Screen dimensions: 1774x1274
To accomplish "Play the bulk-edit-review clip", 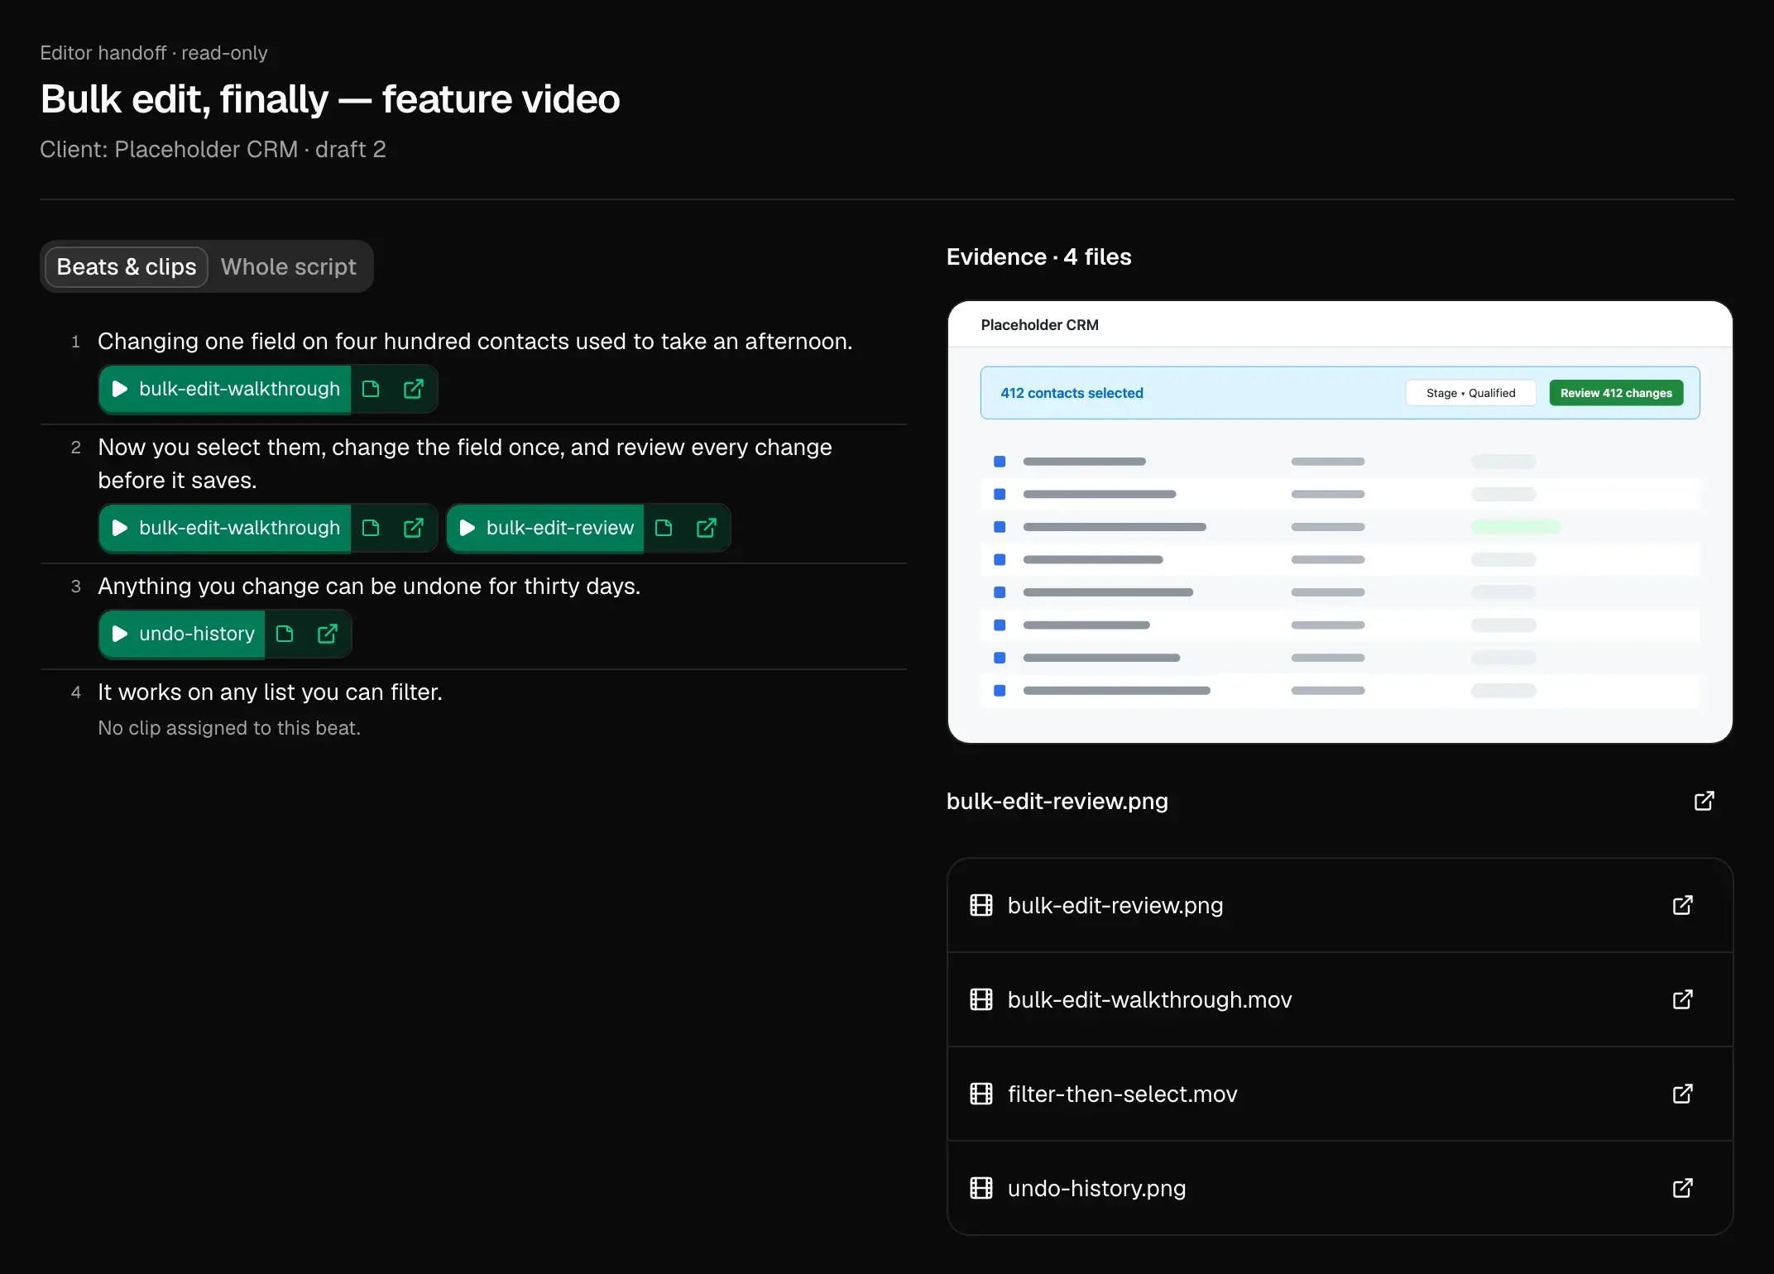I will (x=545, y=528).
